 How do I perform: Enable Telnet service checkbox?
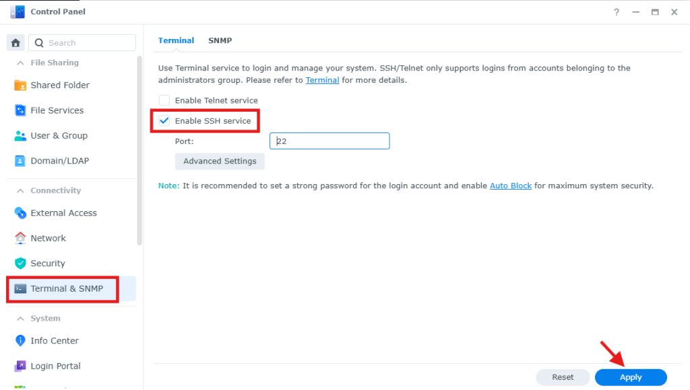point(164,100)
